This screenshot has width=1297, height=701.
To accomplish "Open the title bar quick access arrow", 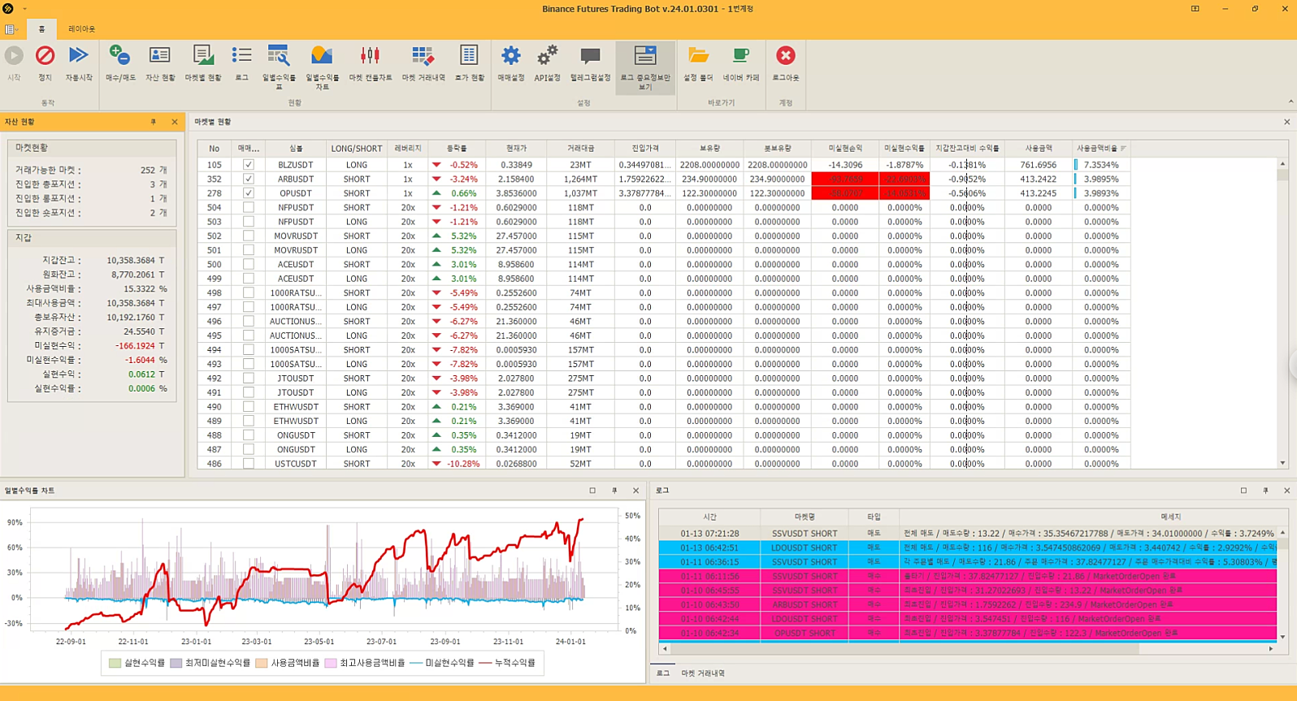I will click(x=24, y=9).
